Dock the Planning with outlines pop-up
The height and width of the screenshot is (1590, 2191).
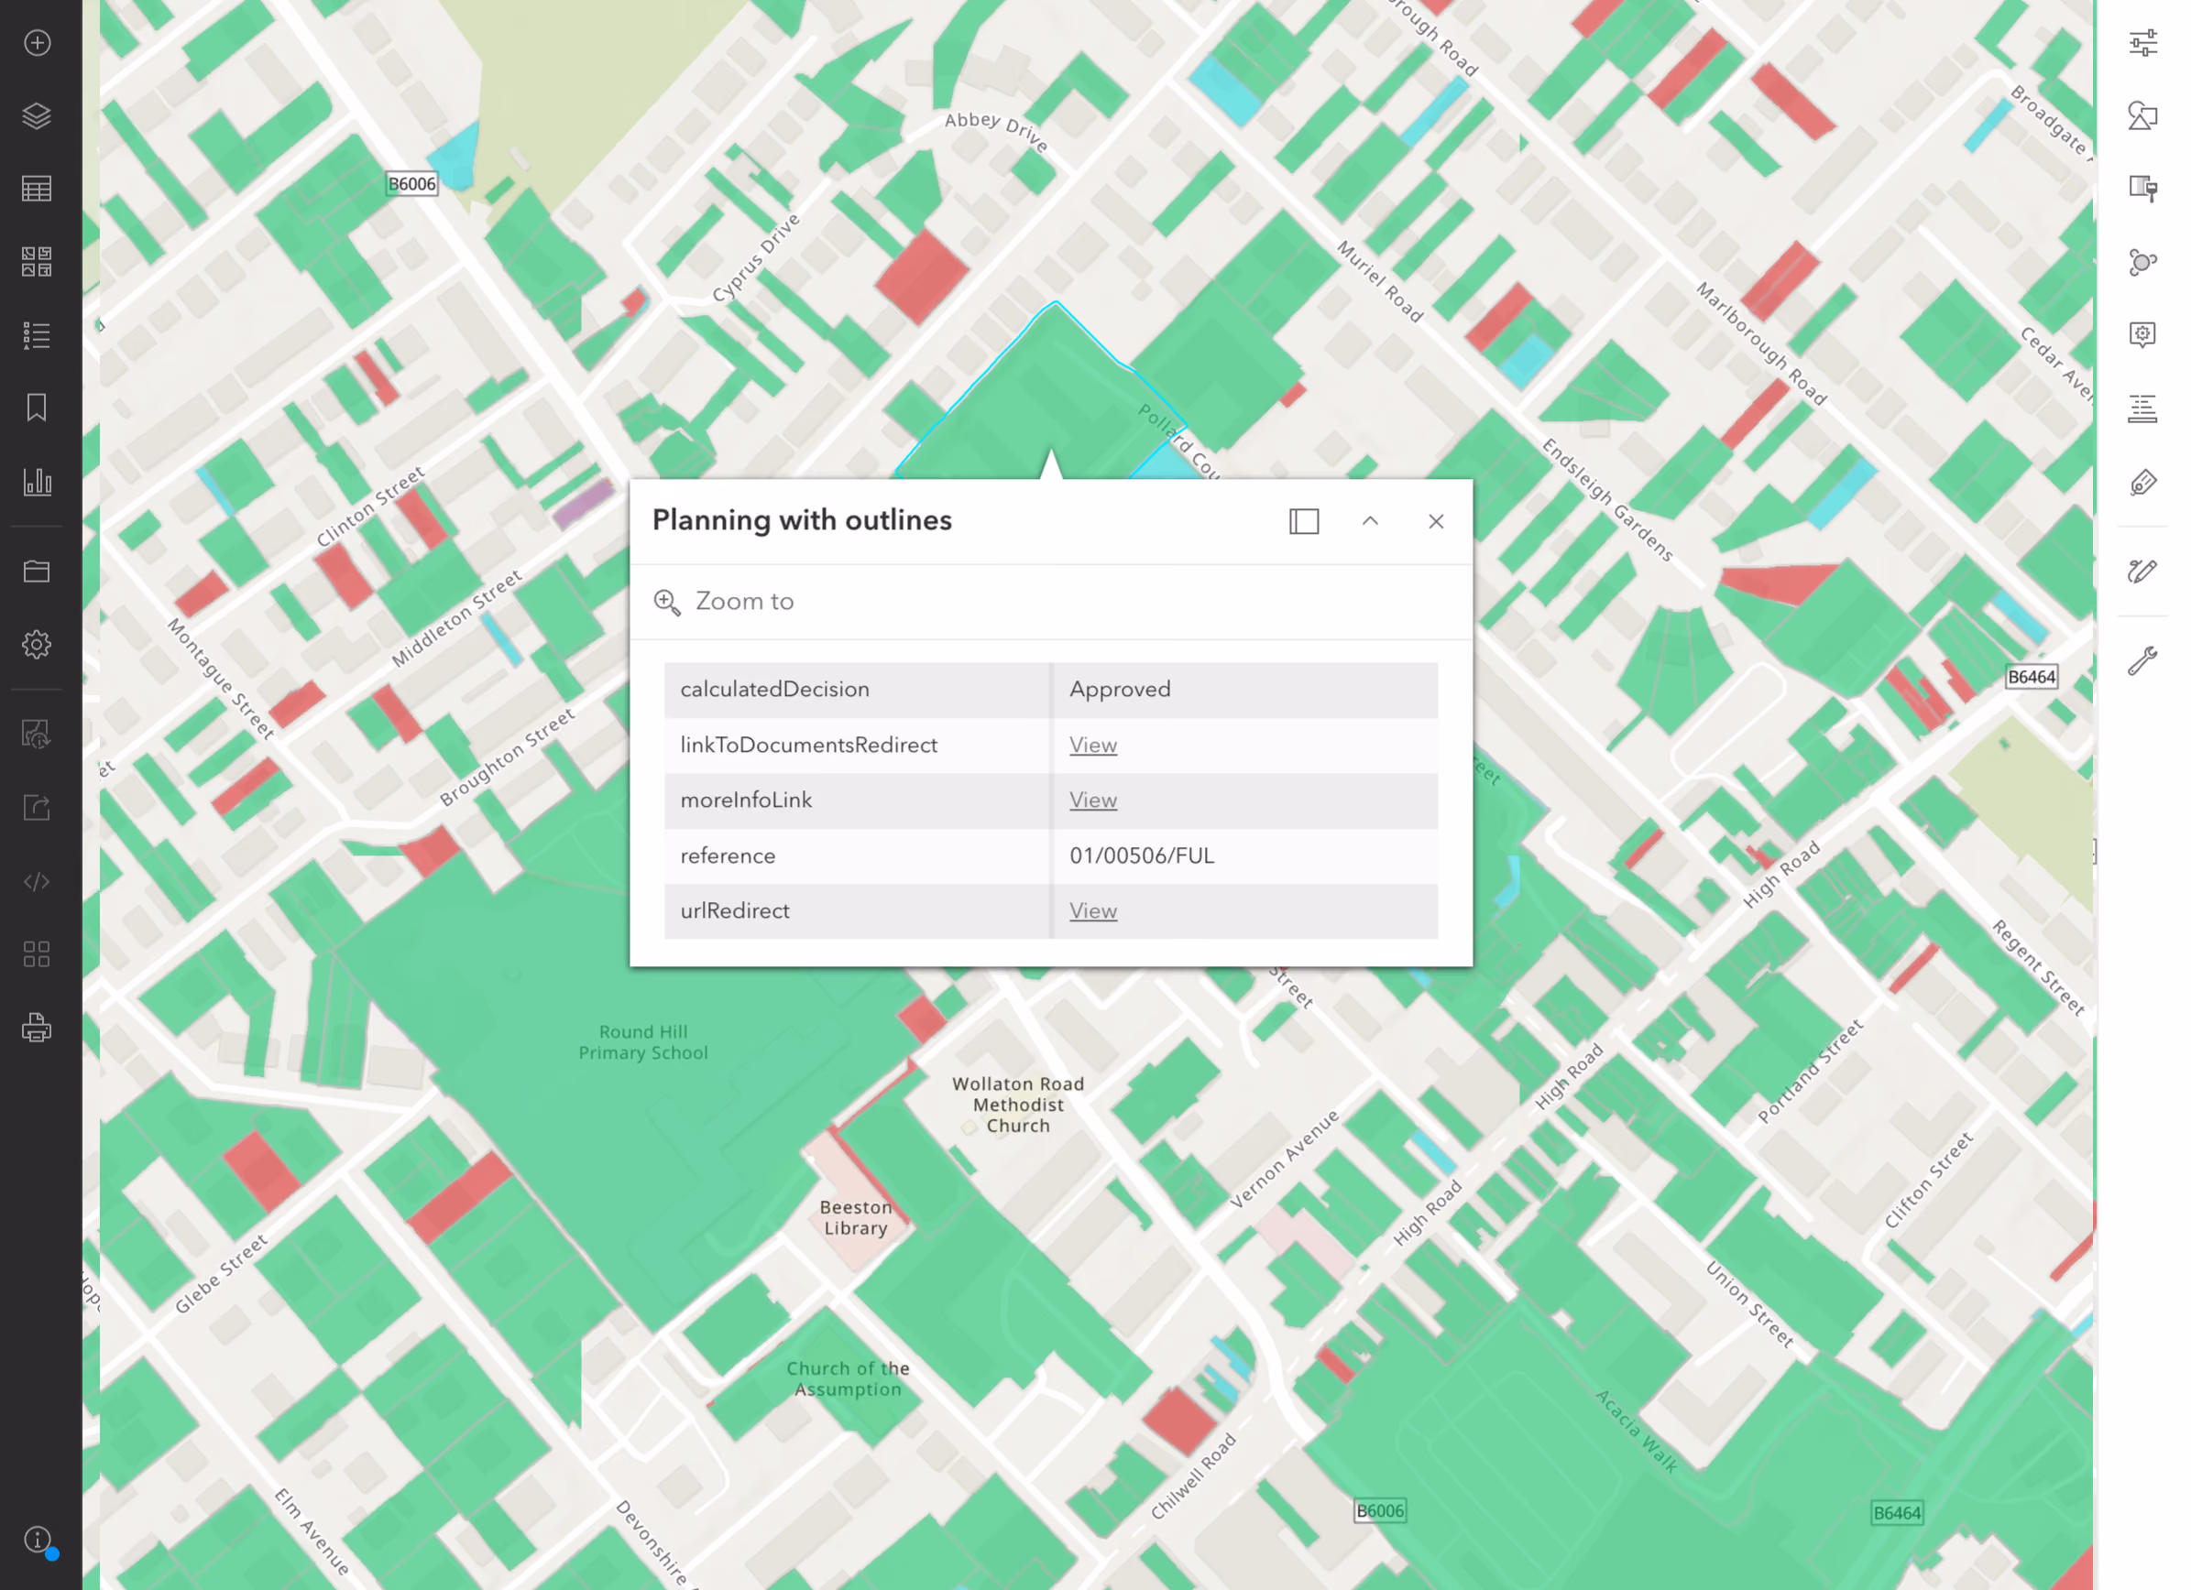(x=1304, y=521)
